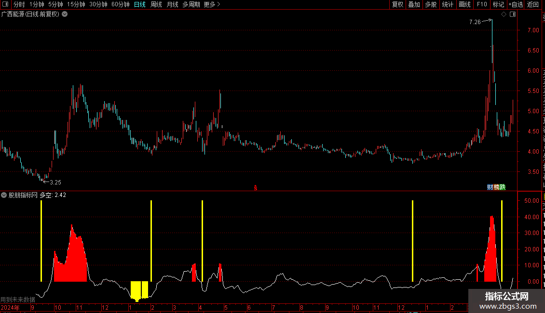This screenshot has width=545, height=313.
Task: Switch to 月线 monthly chart
Action: pyautogui.click(x=172, y=4)
